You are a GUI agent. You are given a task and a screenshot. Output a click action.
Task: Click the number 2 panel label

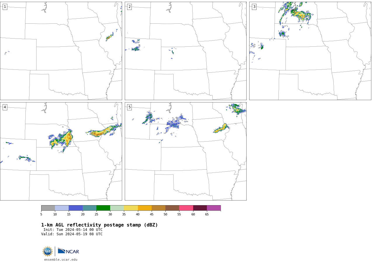[x=129, y=7]
